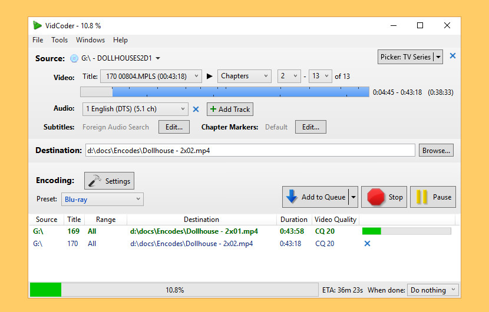Click the Picker: TV Series button
This screenshot has width=489, height=312.
(x=405, y=57)
